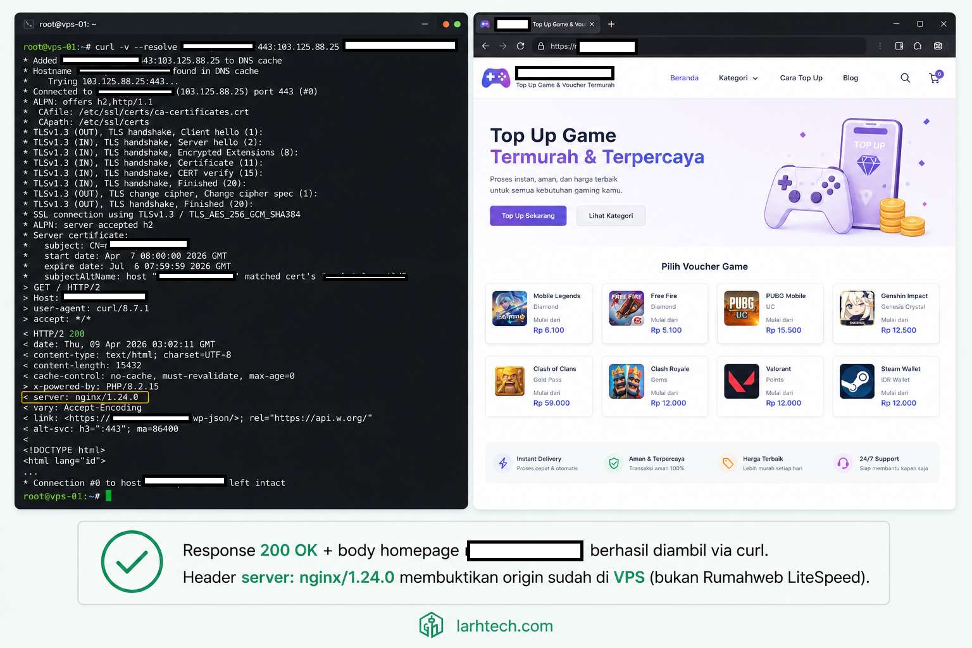The image size is (972, 648).
Task: Click the browser address bar URL field
Action: [699, 46]
